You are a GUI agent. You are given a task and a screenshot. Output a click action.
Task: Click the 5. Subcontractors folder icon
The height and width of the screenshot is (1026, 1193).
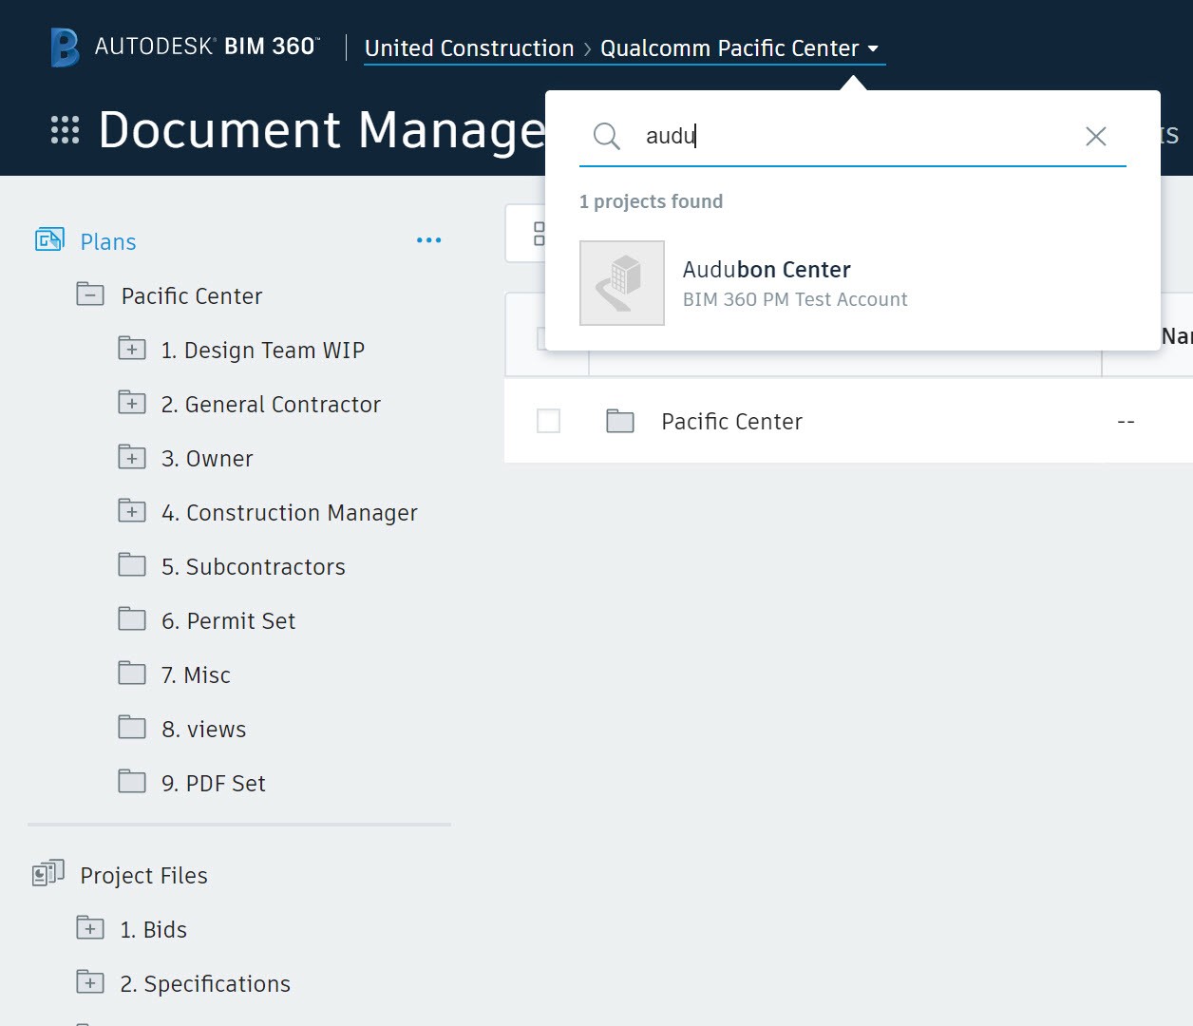(x=132, y=565)
